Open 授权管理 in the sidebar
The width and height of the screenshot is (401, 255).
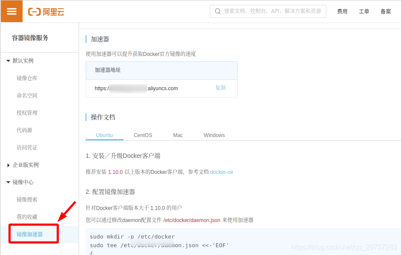27,113
